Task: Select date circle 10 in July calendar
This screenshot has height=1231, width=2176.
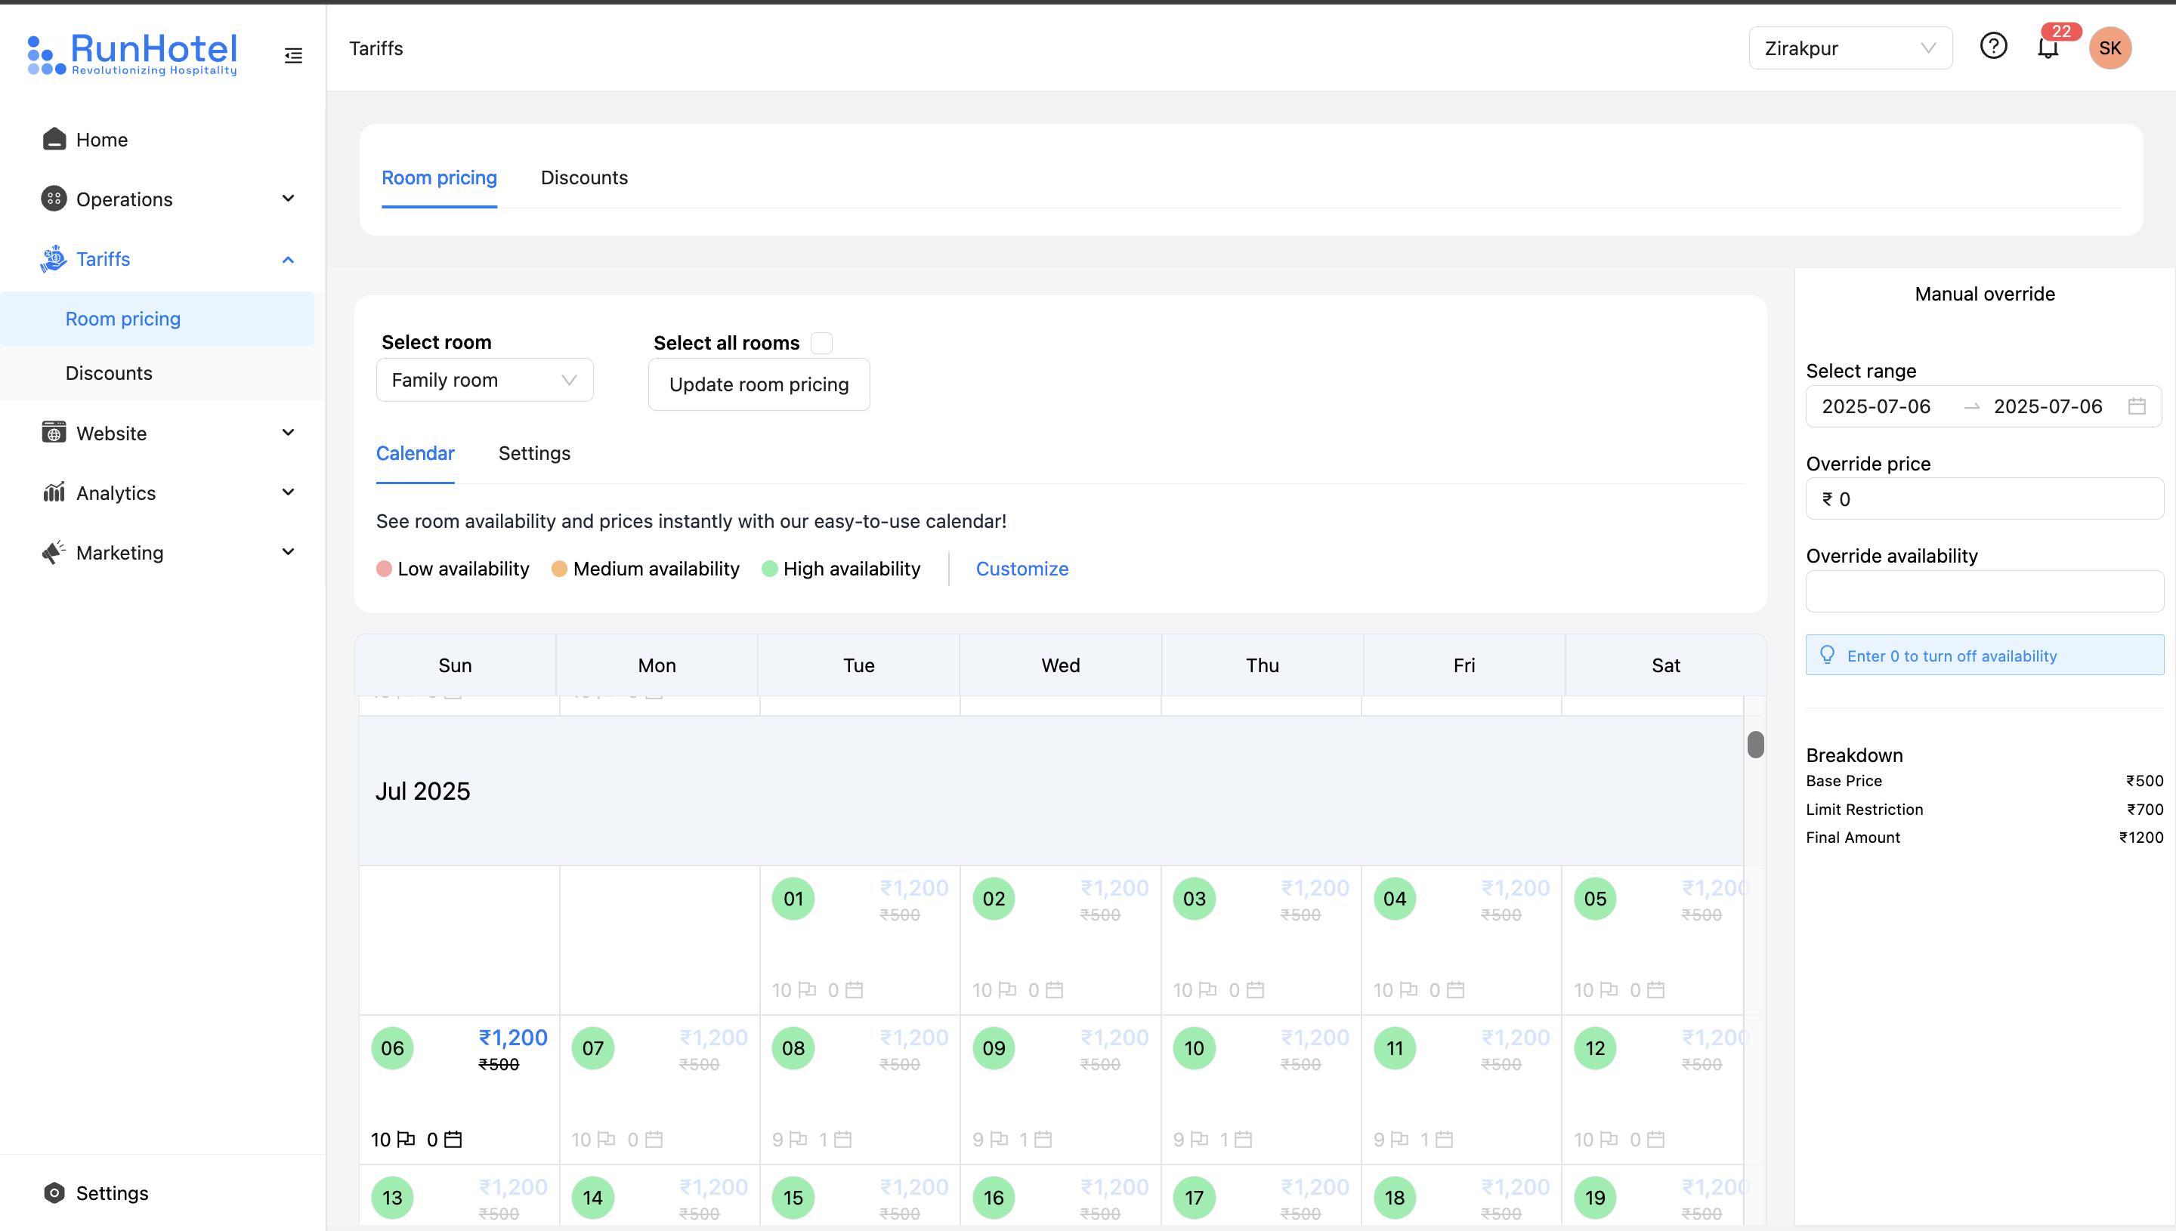Action: click(1194, 1048)
